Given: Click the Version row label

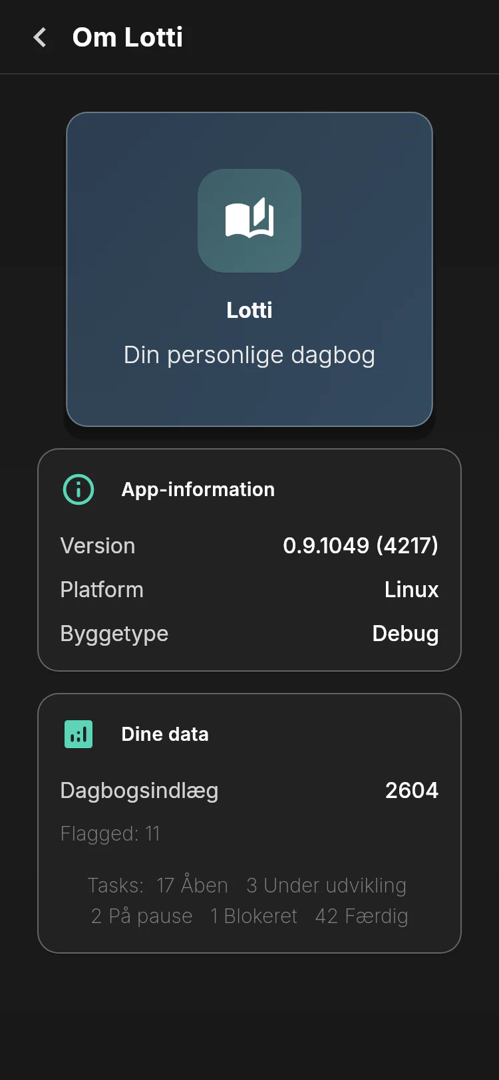Looking at the screenshot, I should 98,546.
